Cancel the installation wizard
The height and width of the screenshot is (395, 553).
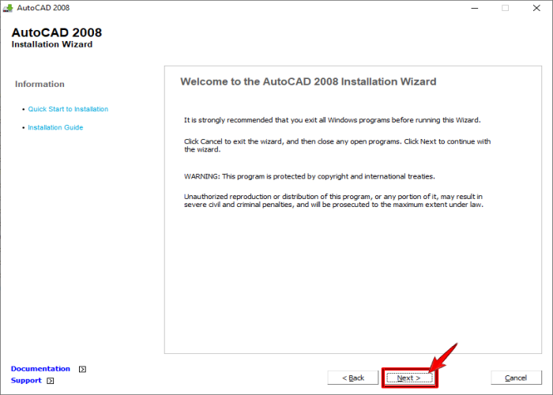point(516,378)
